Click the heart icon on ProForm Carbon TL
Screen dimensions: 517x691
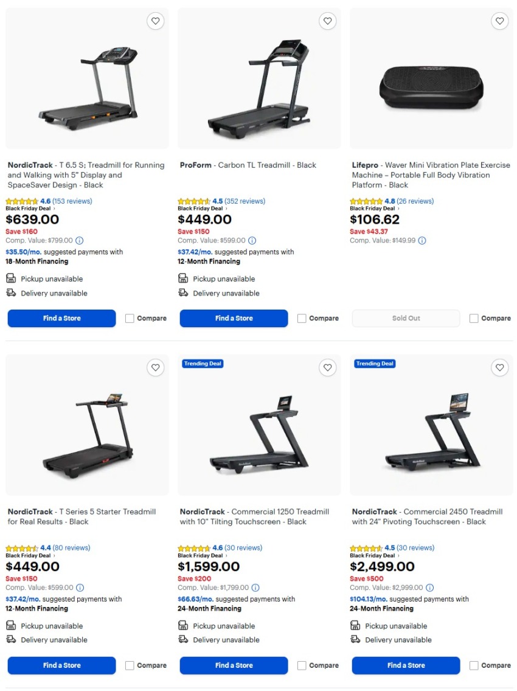[327, 21]
